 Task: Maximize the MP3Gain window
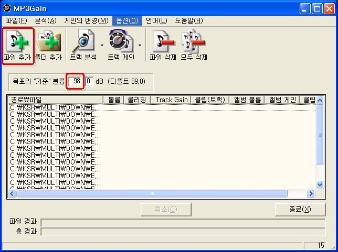tap(317, 8)
